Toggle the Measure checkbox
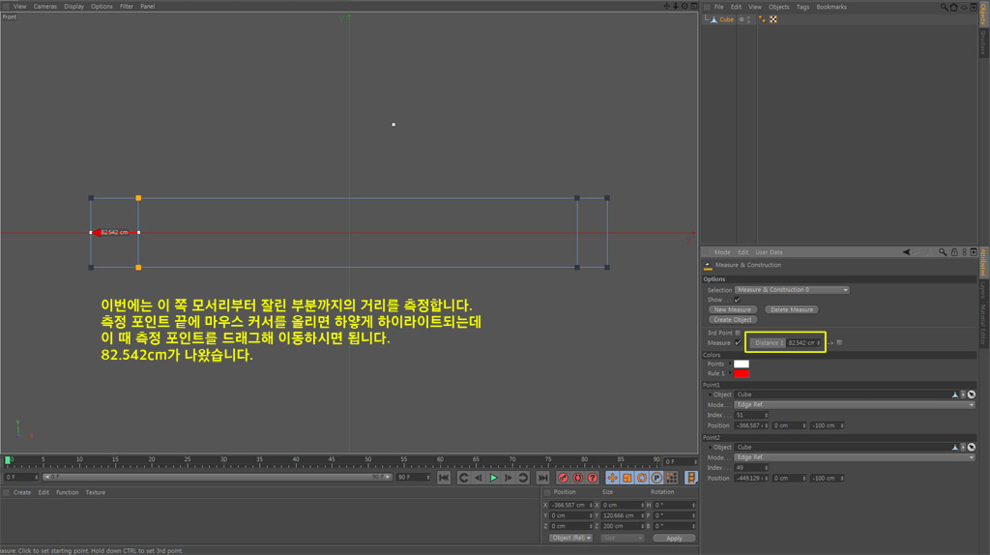 (738, 343)
